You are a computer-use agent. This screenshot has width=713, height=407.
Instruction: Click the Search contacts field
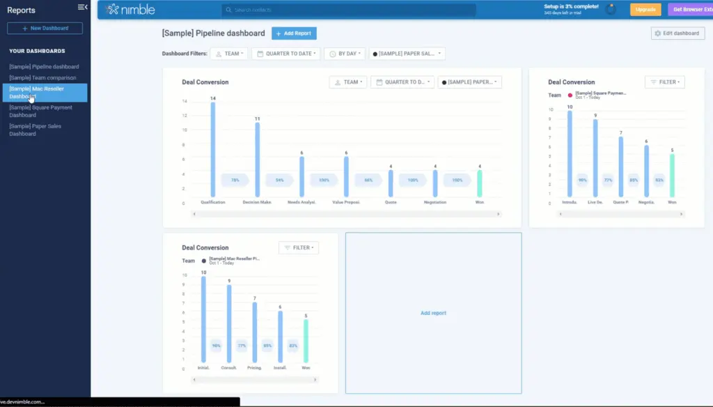pyautogui.click(x=349, y=10)
